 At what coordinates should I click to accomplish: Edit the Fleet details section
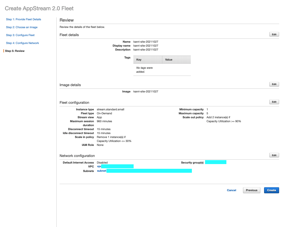tap(274, 34)
